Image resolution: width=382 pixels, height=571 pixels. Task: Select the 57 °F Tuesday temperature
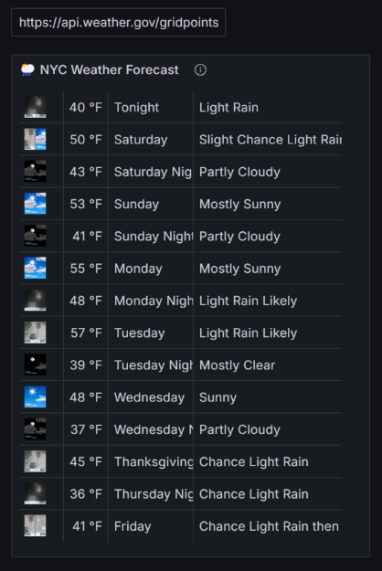pyautogui.click(x=86, y=333)
